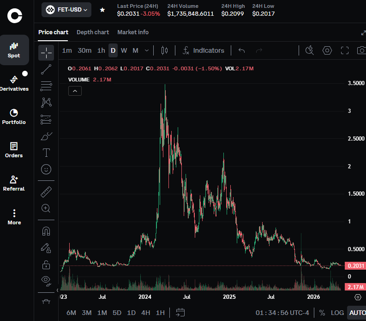366x321 pixels.
Task: Expand the More sidebar menu
Action: (x=14, y=217)
